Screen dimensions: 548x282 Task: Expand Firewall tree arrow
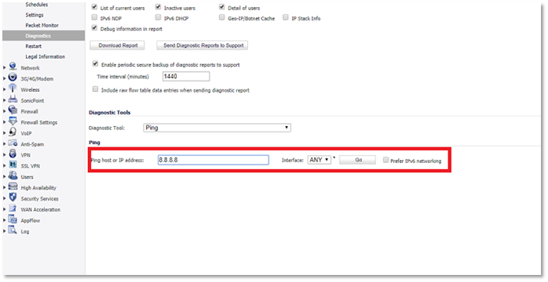coord(5,111)
